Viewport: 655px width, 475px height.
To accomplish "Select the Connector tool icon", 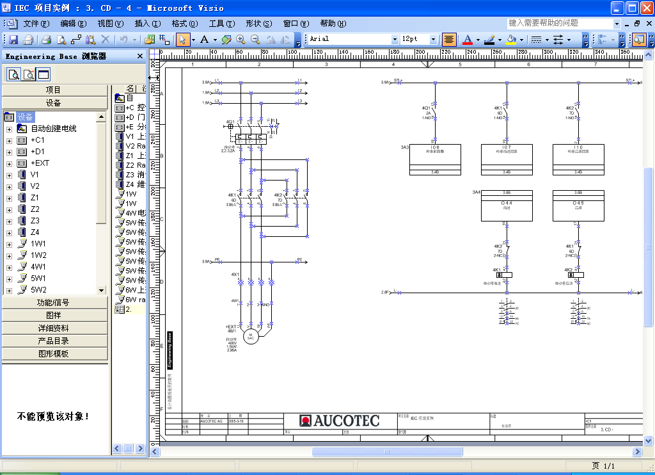I will (76, 40).
